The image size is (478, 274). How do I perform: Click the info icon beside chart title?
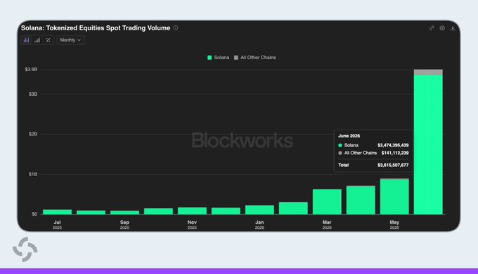(x=176, y=27)
